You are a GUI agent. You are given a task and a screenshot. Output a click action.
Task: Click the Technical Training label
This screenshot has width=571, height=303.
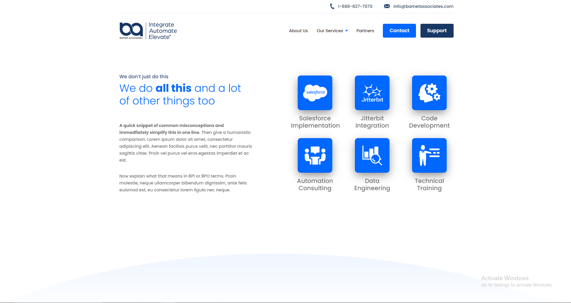click(429, 184)
